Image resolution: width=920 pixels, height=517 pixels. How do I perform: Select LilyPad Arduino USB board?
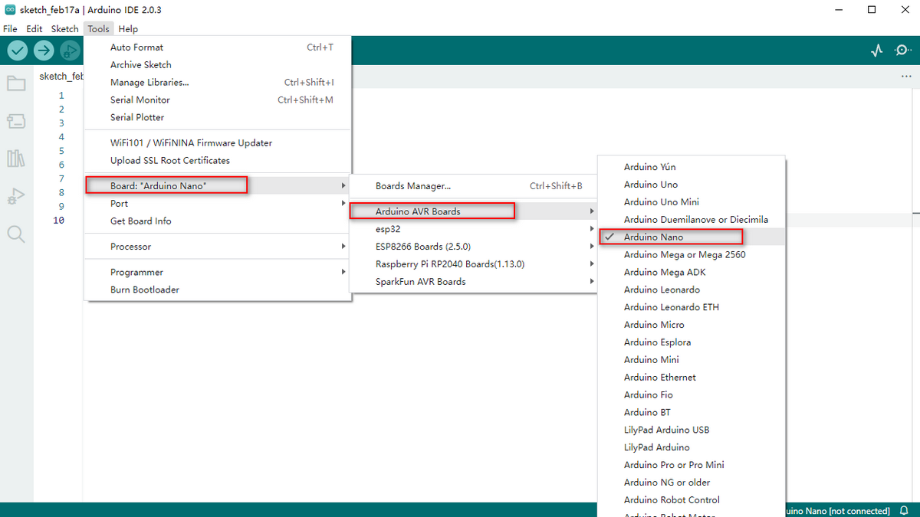click(692, 430)
